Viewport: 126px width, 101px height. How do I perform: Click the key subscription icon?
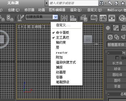(110, 3)
